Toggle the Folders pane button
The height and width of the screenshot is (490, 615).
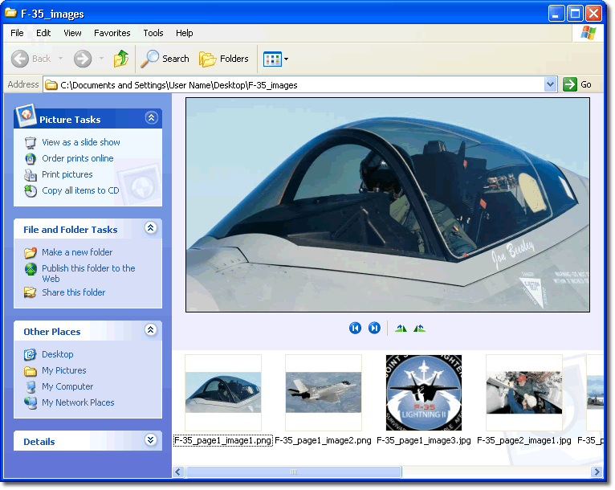224,59
